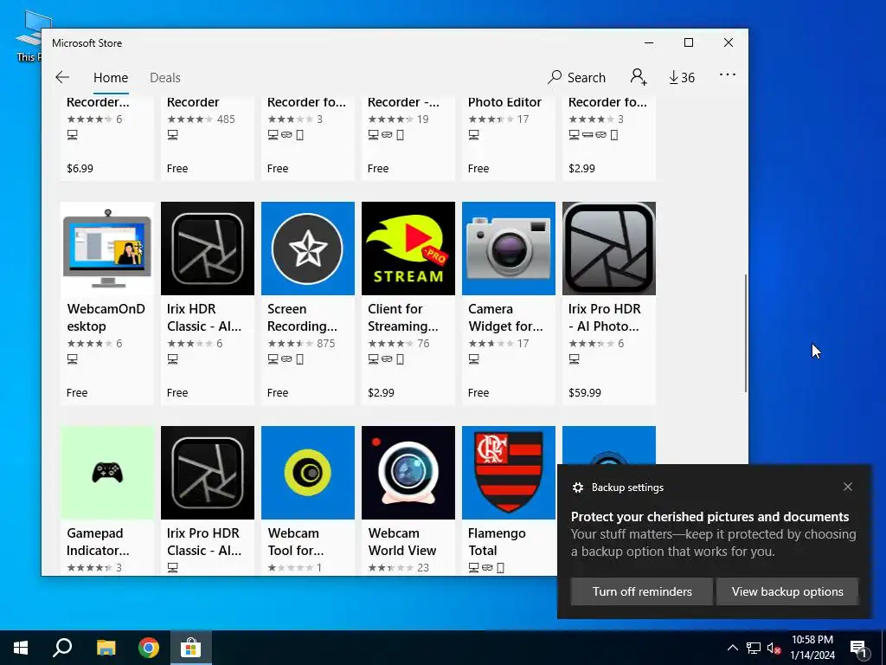The width and height of the screenshot is (886, 665).
Task: Click Turn off reminders button
Action: (x=642, y=591)
